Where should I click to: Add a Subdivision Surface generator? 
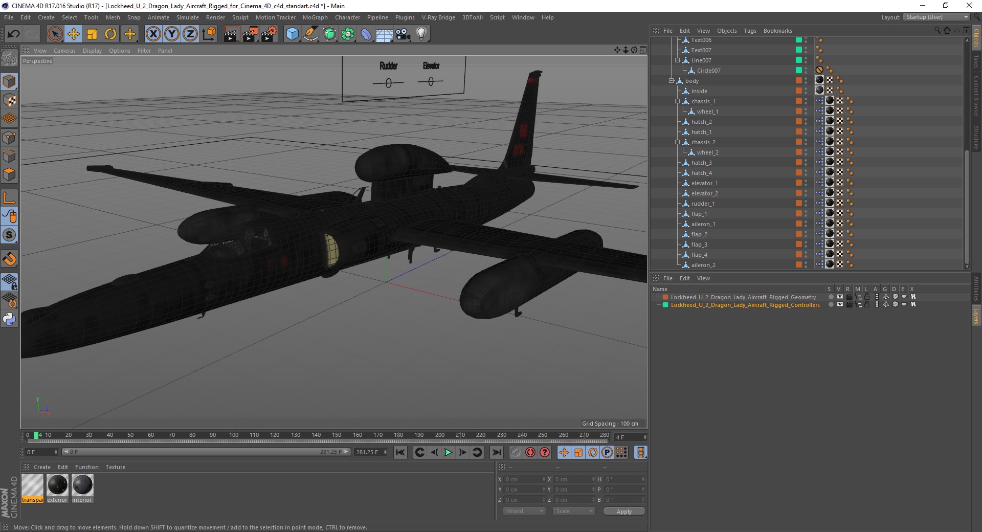click(x=329, y=34)
